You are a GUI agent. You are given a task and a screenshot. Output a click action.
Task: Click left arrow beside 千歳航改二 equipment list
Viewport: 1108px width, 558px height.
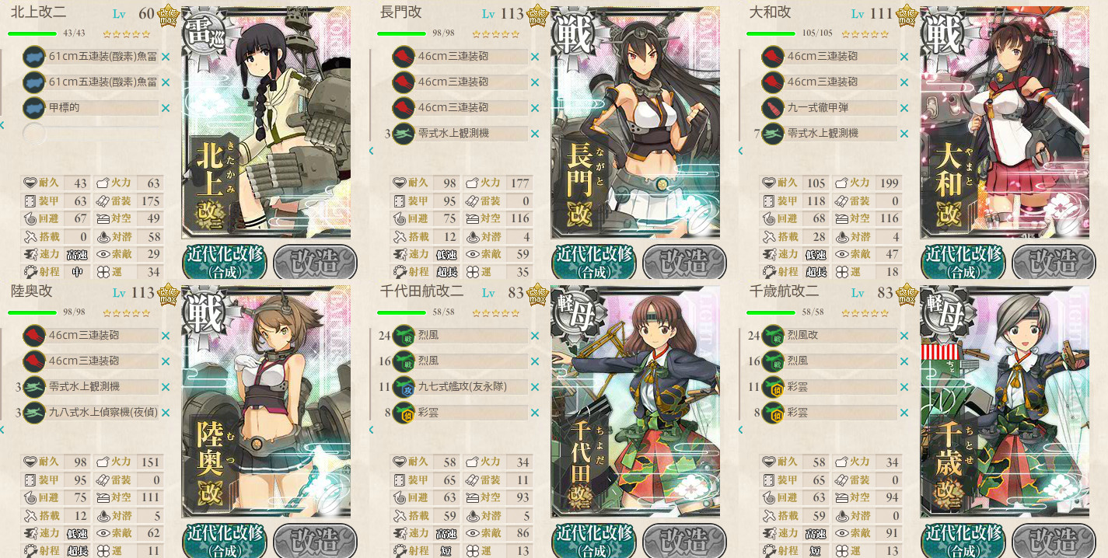[741, 429]
